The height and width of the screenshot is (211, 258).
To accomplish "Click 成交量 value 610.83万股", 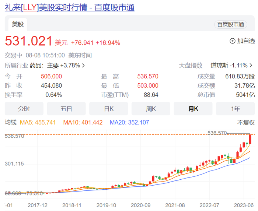I will [240, 77].
